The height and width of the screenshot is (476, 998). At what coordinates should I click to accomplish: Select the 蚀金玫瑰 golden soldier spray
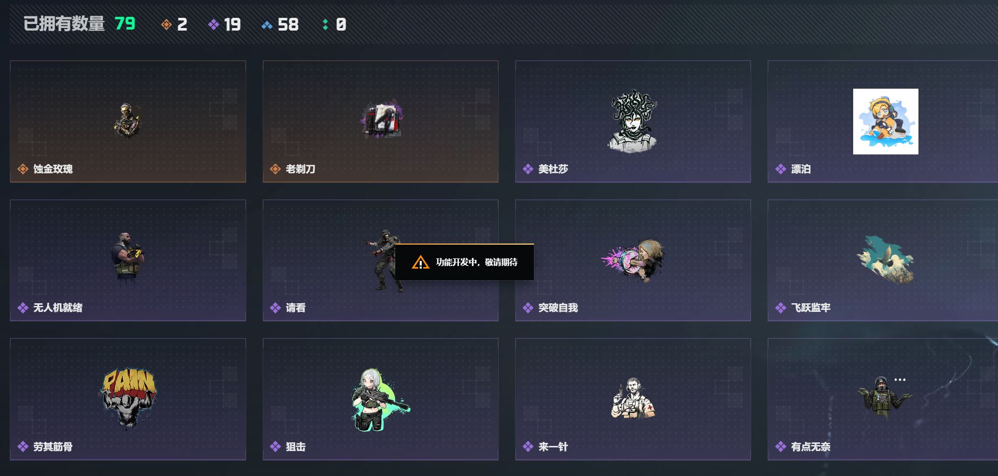[x=127, y=121]
